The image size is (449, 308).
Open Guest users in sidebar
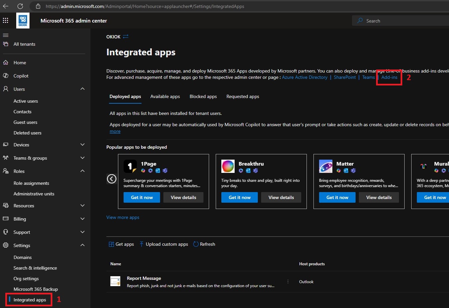coord(26,122)
